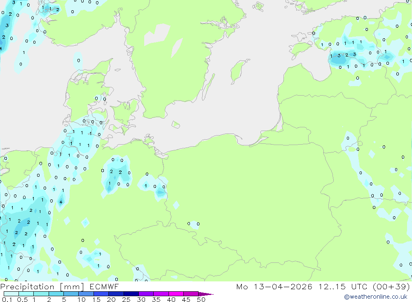This screenshot has width=412, height=302.
Task: Click the '45' legend scale label
Action: coord(186,300)
